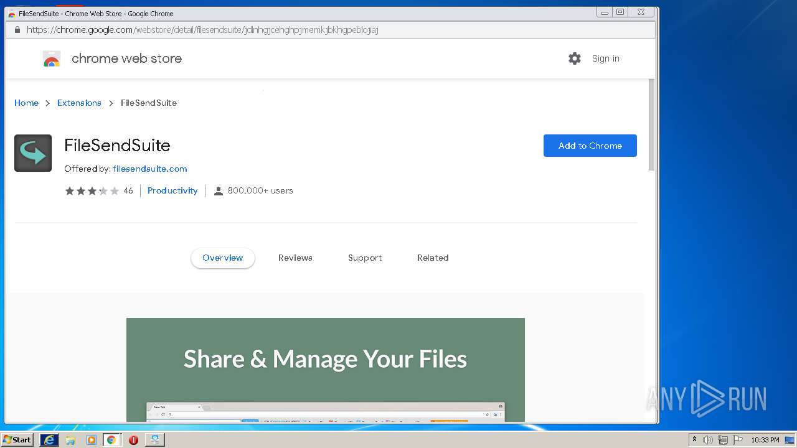The height and width of the screenshot is (448, 797).
Task: Click the taskbar clock showing 10:33 PM
Action: (765, 440)
